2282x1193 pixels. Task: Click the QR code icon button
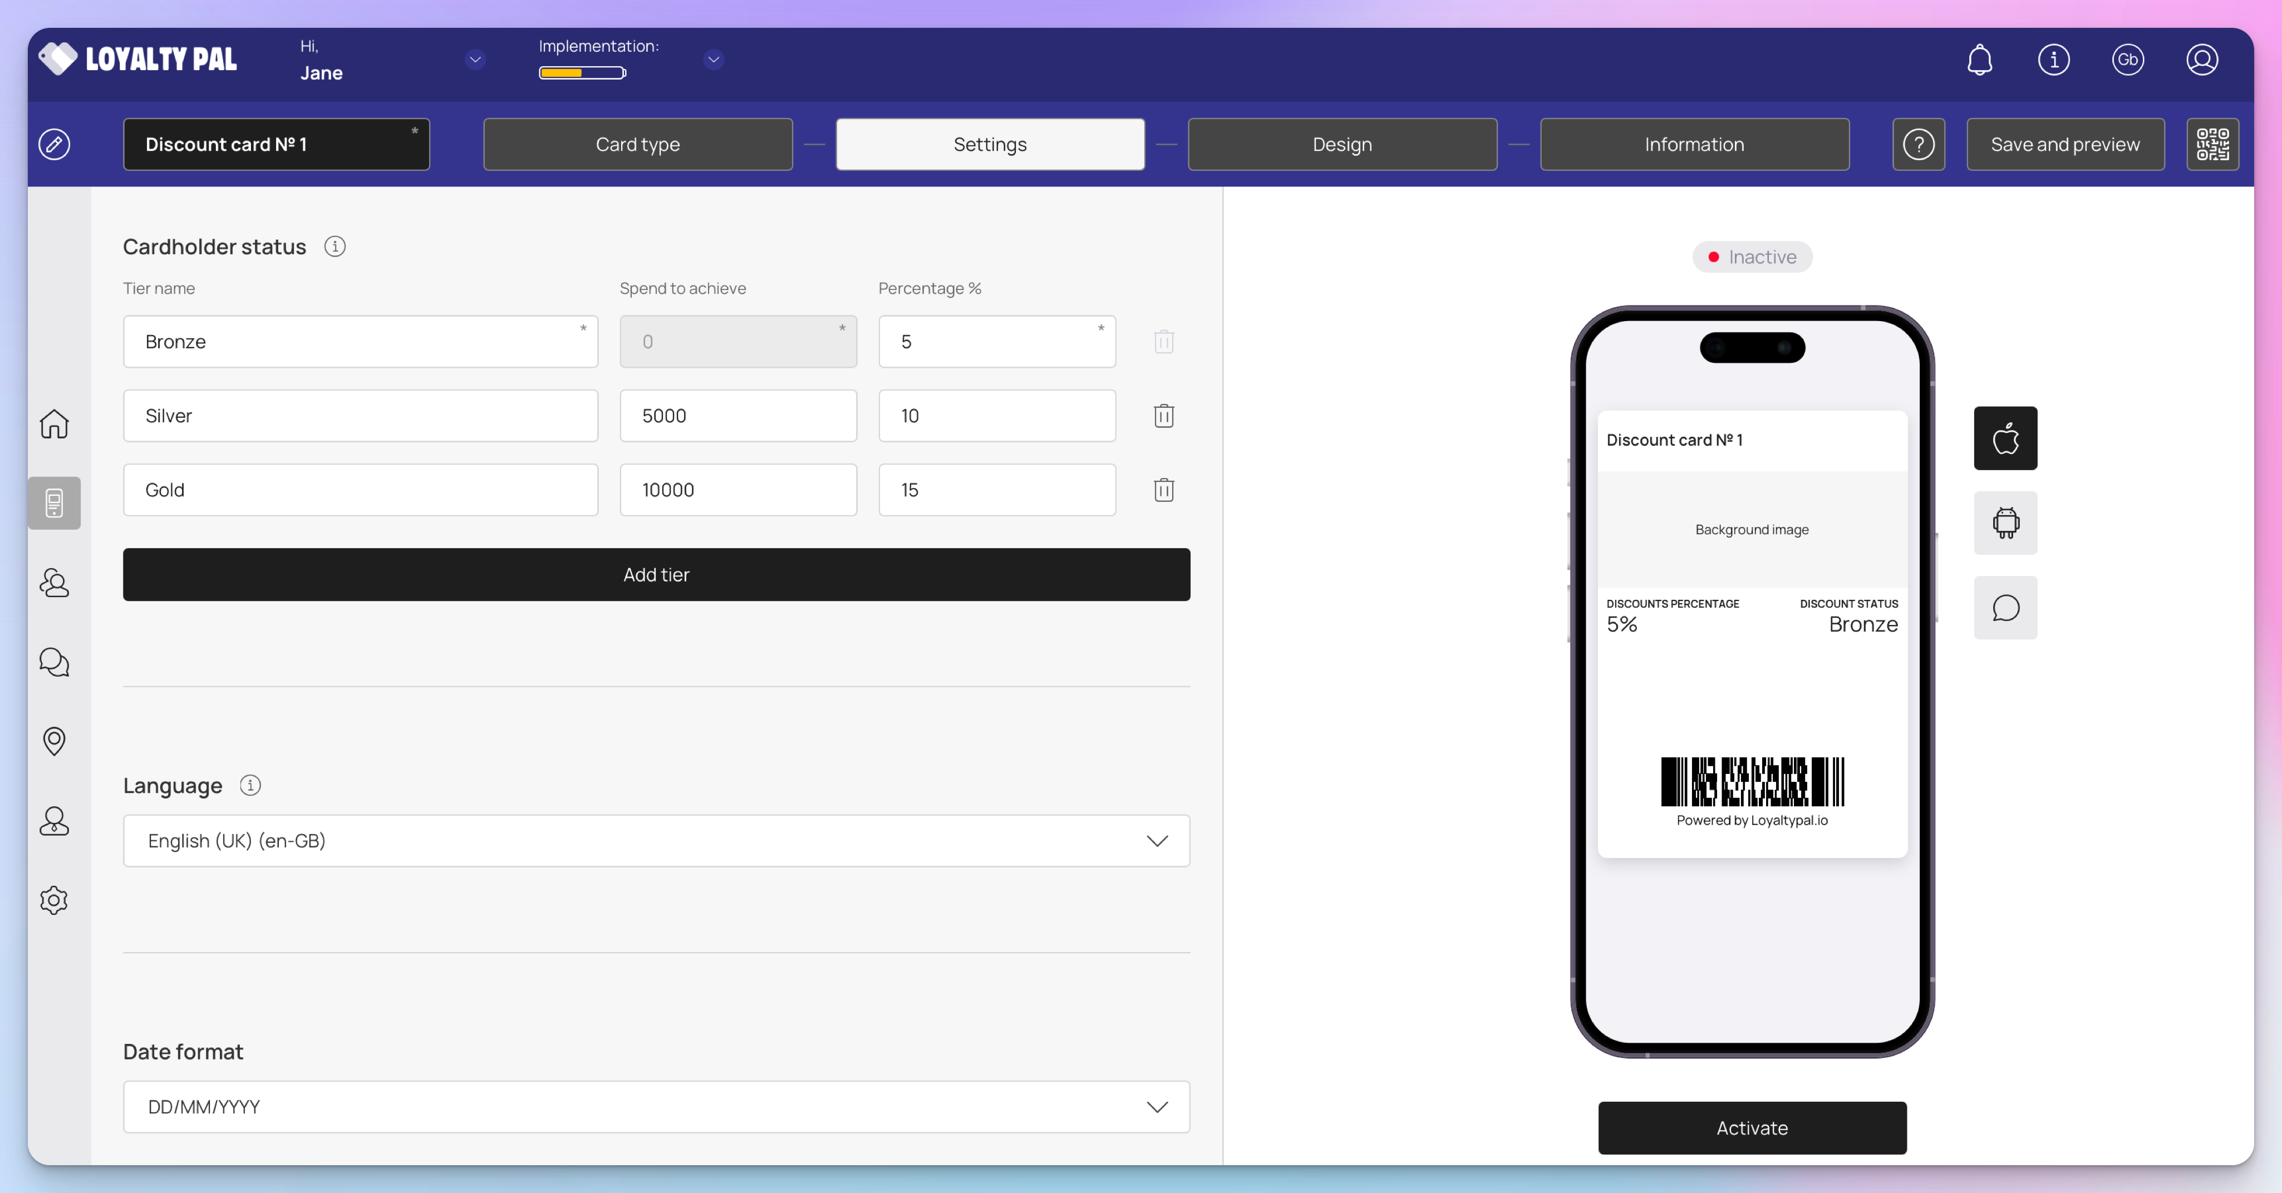click(2212, 144)
